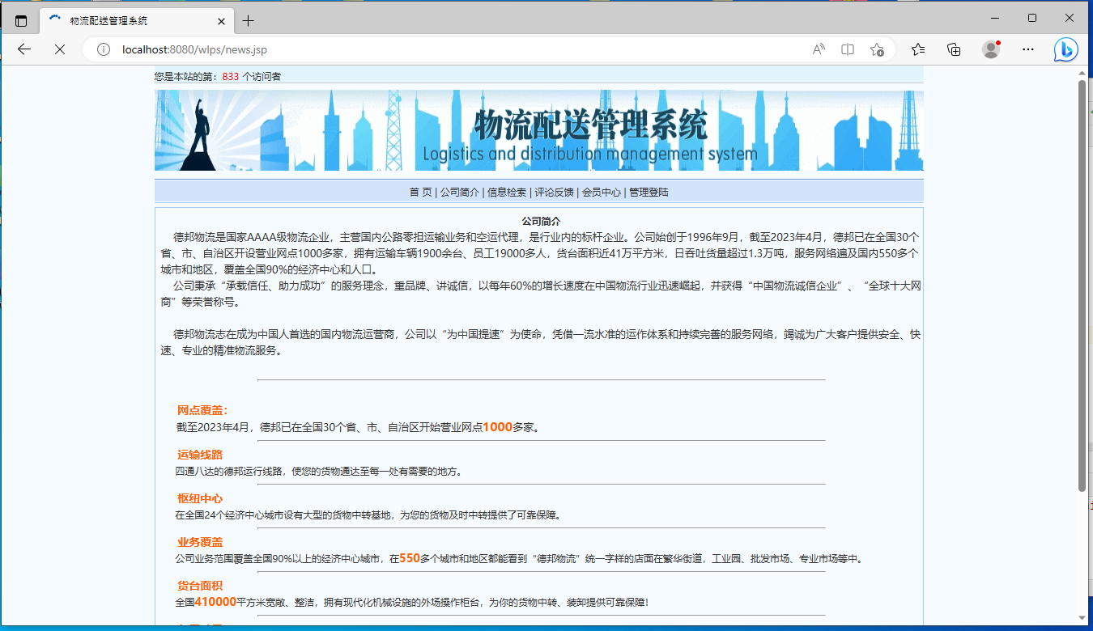Click the scrollbar up arrow
The height and width of the screenshot is (631, 1093).
click(1082, 73)
